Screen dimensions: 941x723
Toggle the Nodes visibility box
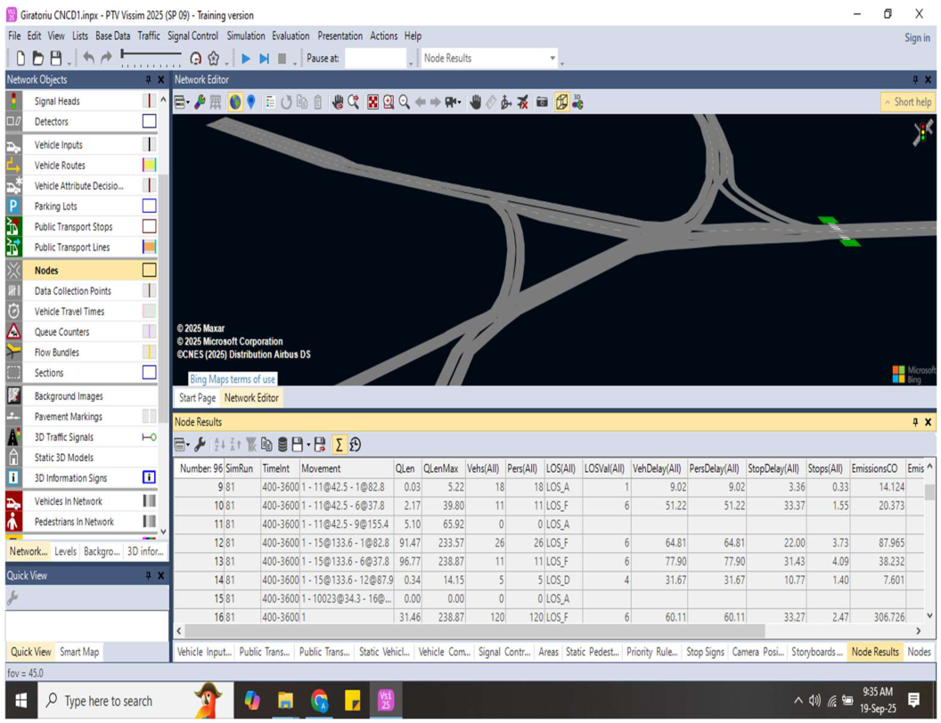pyautogui.click(x=149, y=271)
